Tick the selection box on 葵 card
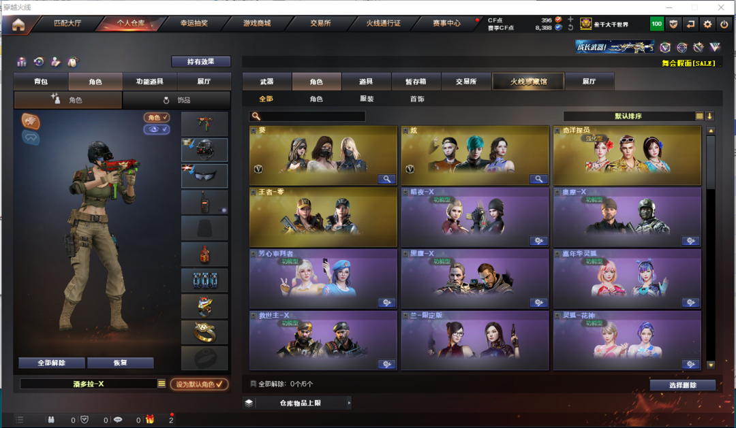736x428 pixels. (x=254, y=131)
